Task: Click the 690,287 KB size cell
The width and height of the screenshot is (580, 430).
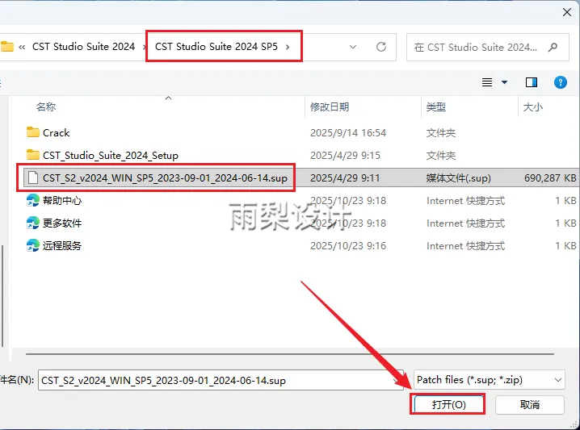Action: click(x=550, y=178)
